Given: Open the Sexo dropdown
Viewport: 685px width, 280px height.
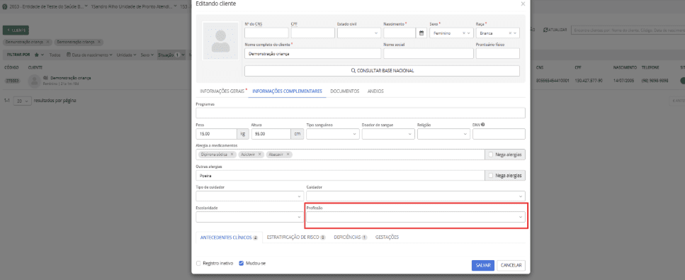Looking at the screenshot, I should pos(451,33).
